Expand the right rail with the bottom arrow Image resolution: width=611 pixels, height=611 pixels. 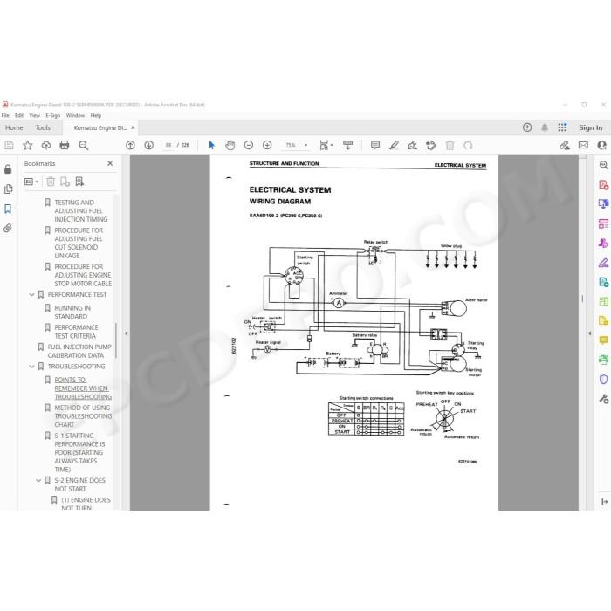click(x=604, y=502)
